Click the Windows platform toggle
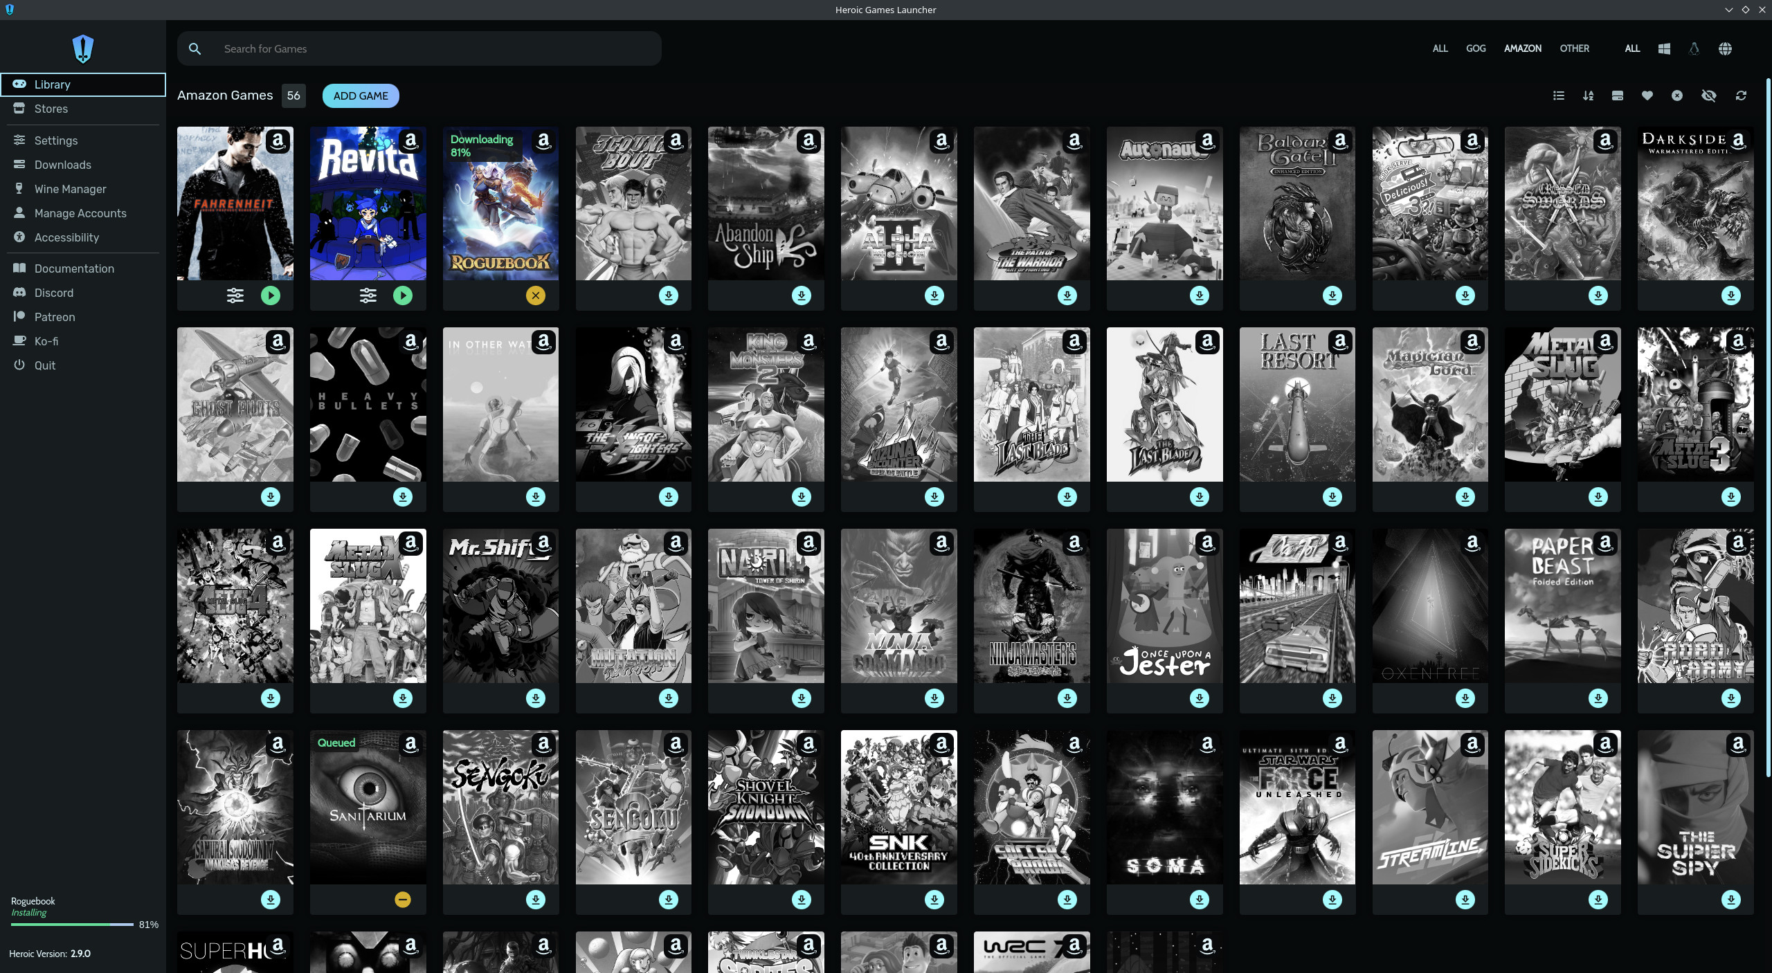 tap(1663, 49)
